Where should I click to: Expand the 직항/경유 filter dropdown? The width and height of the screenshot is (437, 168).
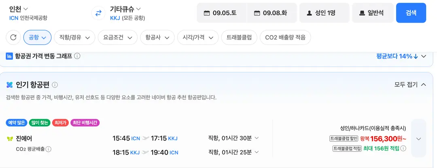click(x=74, y=37)
